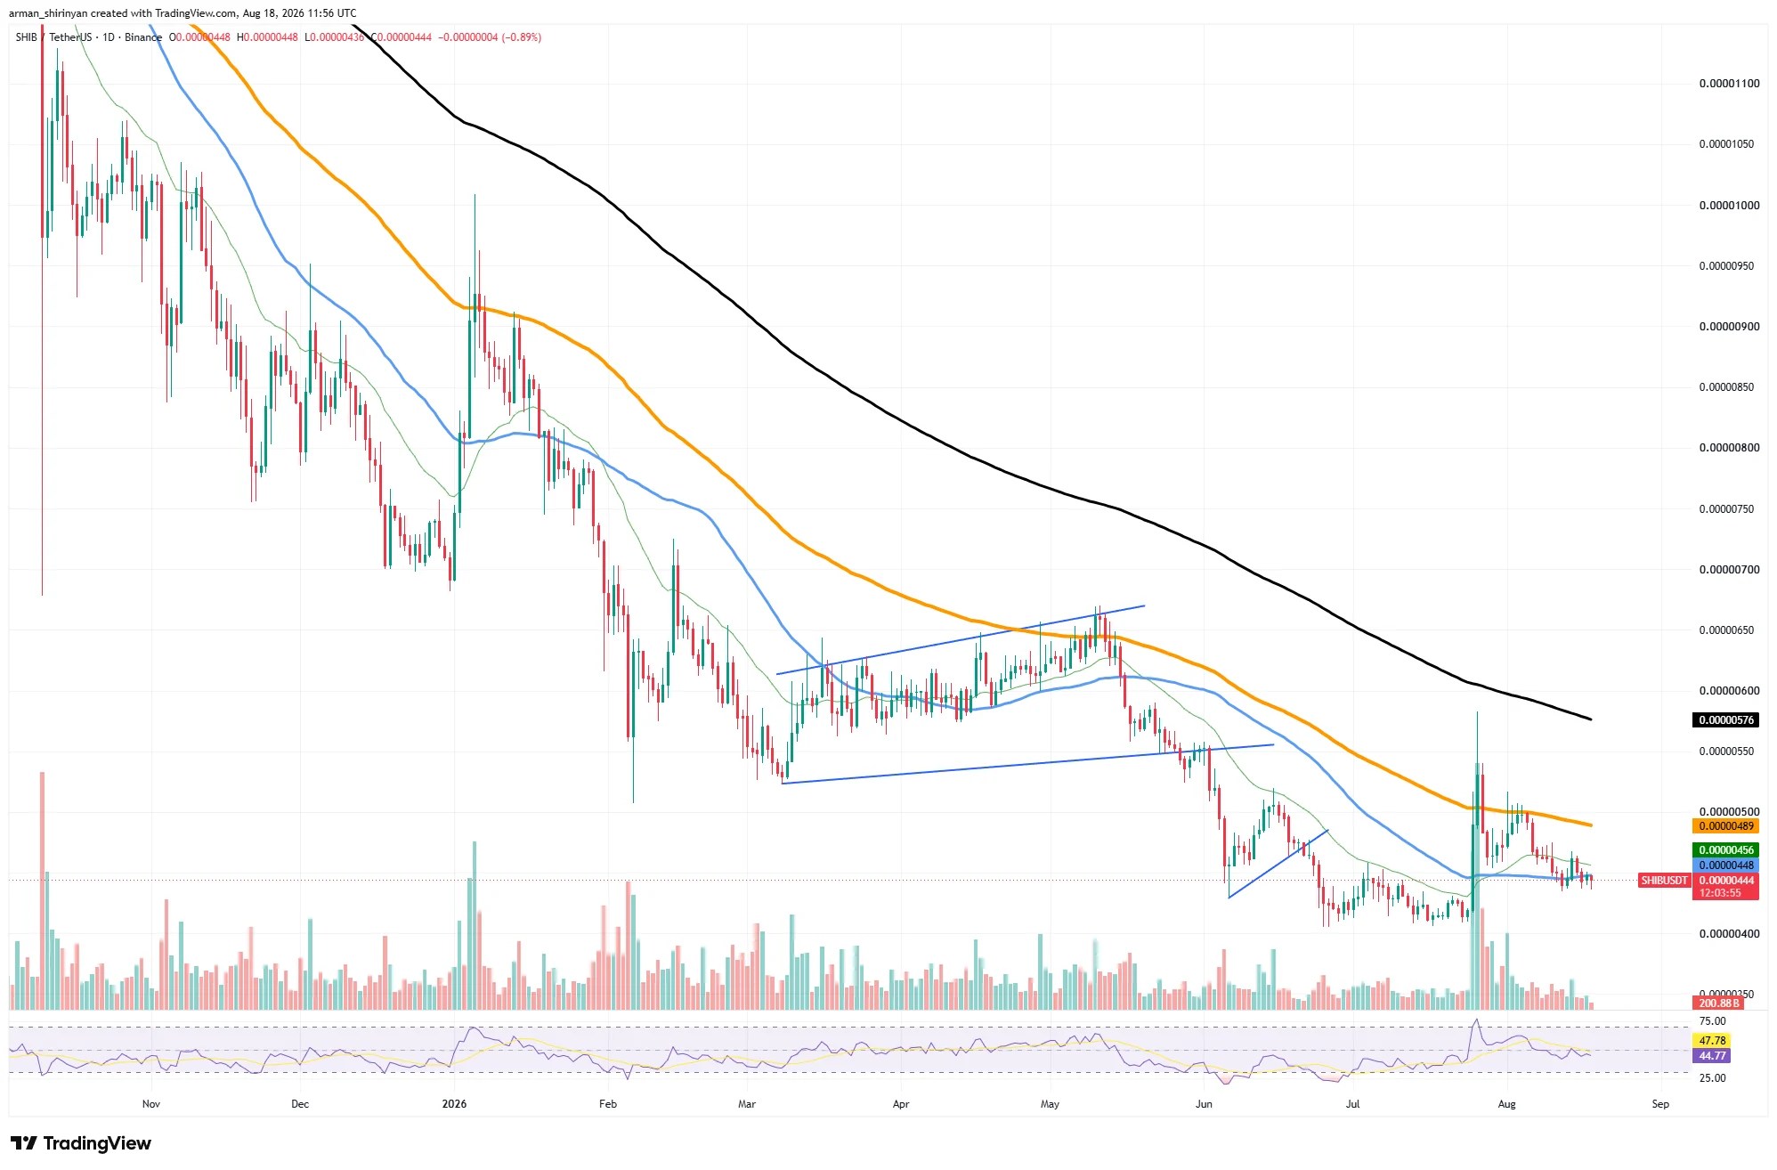Click the Mar label on time axis
Viewport: 1777px width, 1170px height.
pyautogui.click(x=747, y=1104)
